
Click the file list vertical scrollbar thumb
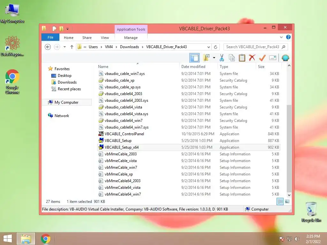pyautogui.click(x=289, y=149)
